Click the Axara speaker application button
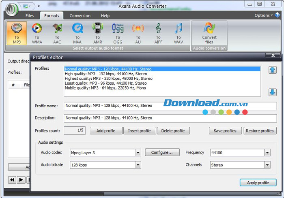This screenshot has width=284, height=198. [12, 9]
